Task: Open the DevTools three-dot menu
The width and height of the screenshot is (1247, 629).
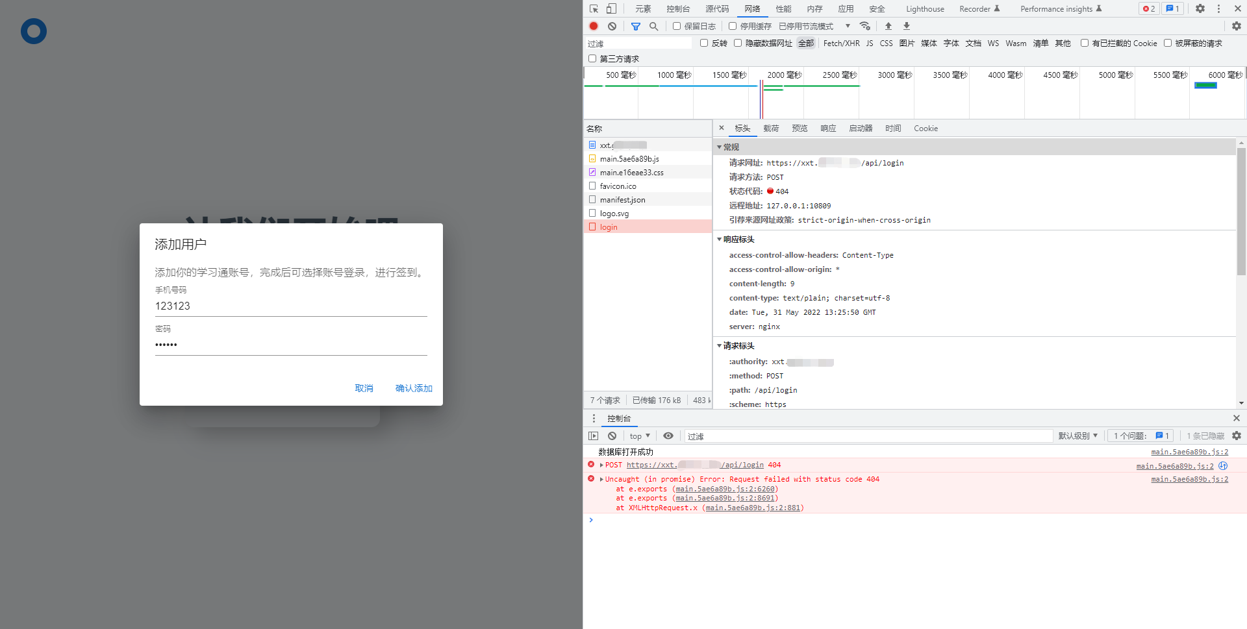Action: pyautogui.click(x=1218, y=9)
